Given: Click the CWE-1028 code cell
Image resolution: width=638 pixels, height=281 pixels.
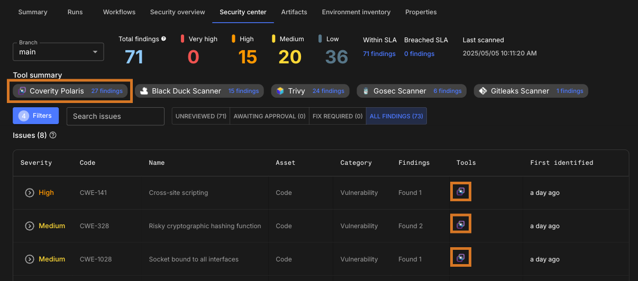Looking at the screenshot, I should click(x=96, y=259).
